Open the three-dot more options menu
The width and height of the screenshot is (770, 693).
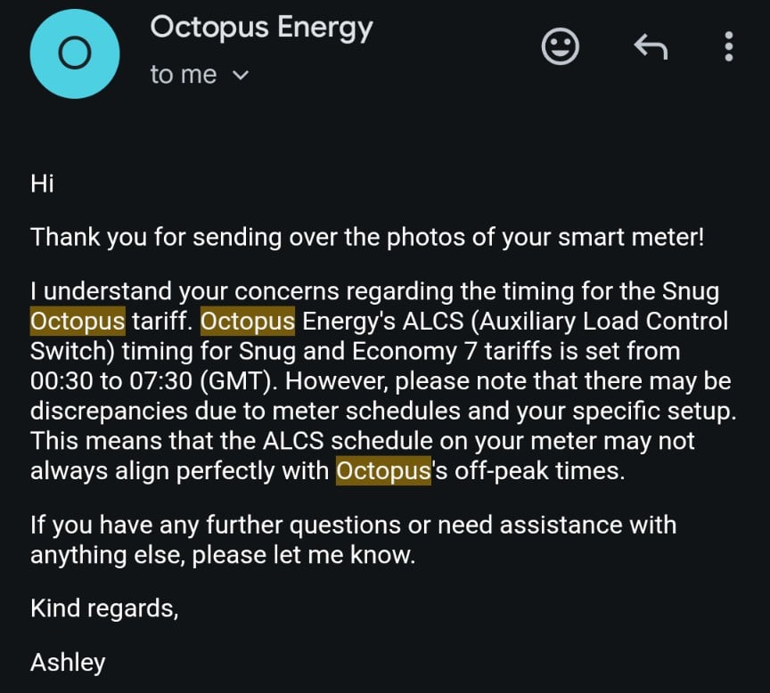[x=729, y=46]
